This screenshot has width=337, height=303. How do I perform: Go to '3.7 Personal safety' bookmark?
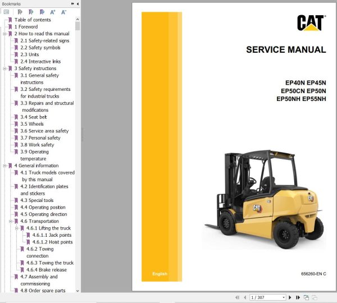pos(40,137)
